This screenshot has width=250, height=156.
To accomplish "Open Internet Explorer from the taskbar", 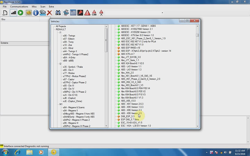I will coord(17,152).
